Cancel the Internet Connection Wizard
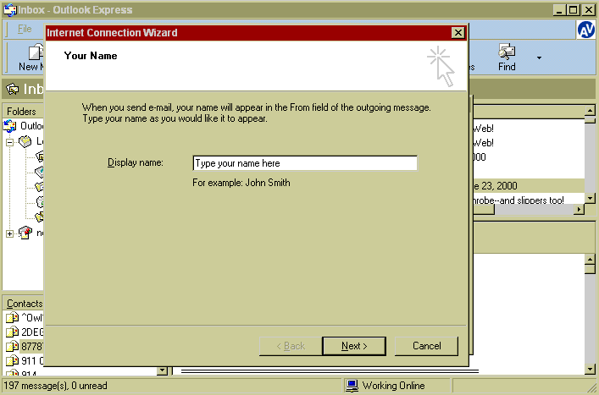The width and height of the screenshot is (599, 395). point(426,346)
